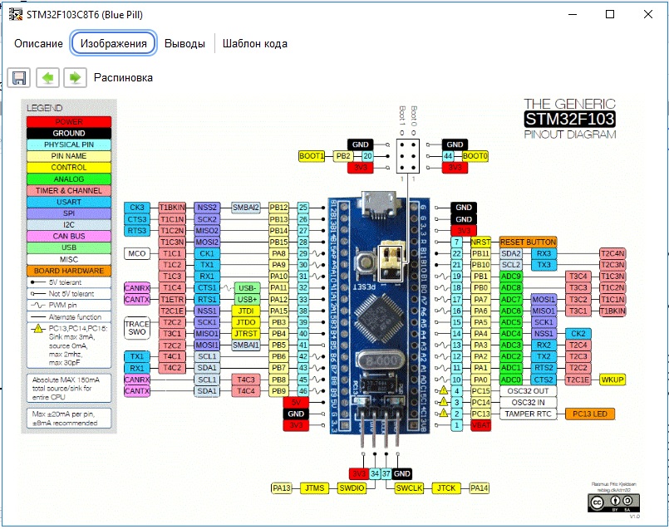Click the green ANALOG legend swatch

click(69, 179)
